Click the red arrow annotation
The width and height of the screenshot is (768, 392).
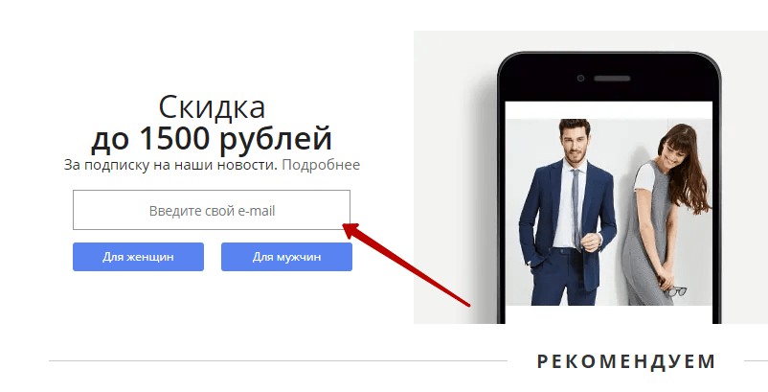(x=407, y=265)
